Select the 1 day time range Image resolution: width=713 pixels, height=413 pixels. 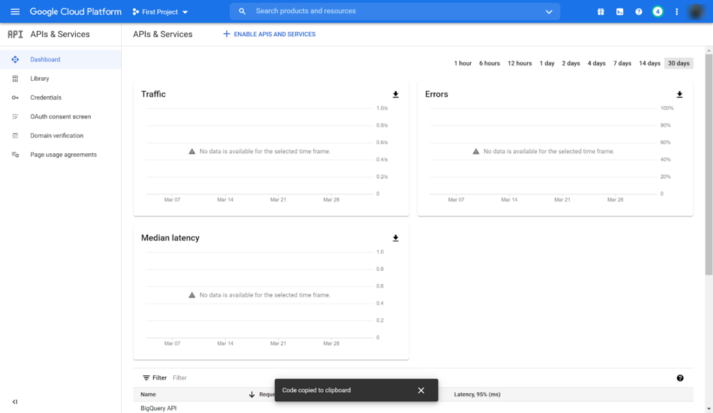point(547,63)
